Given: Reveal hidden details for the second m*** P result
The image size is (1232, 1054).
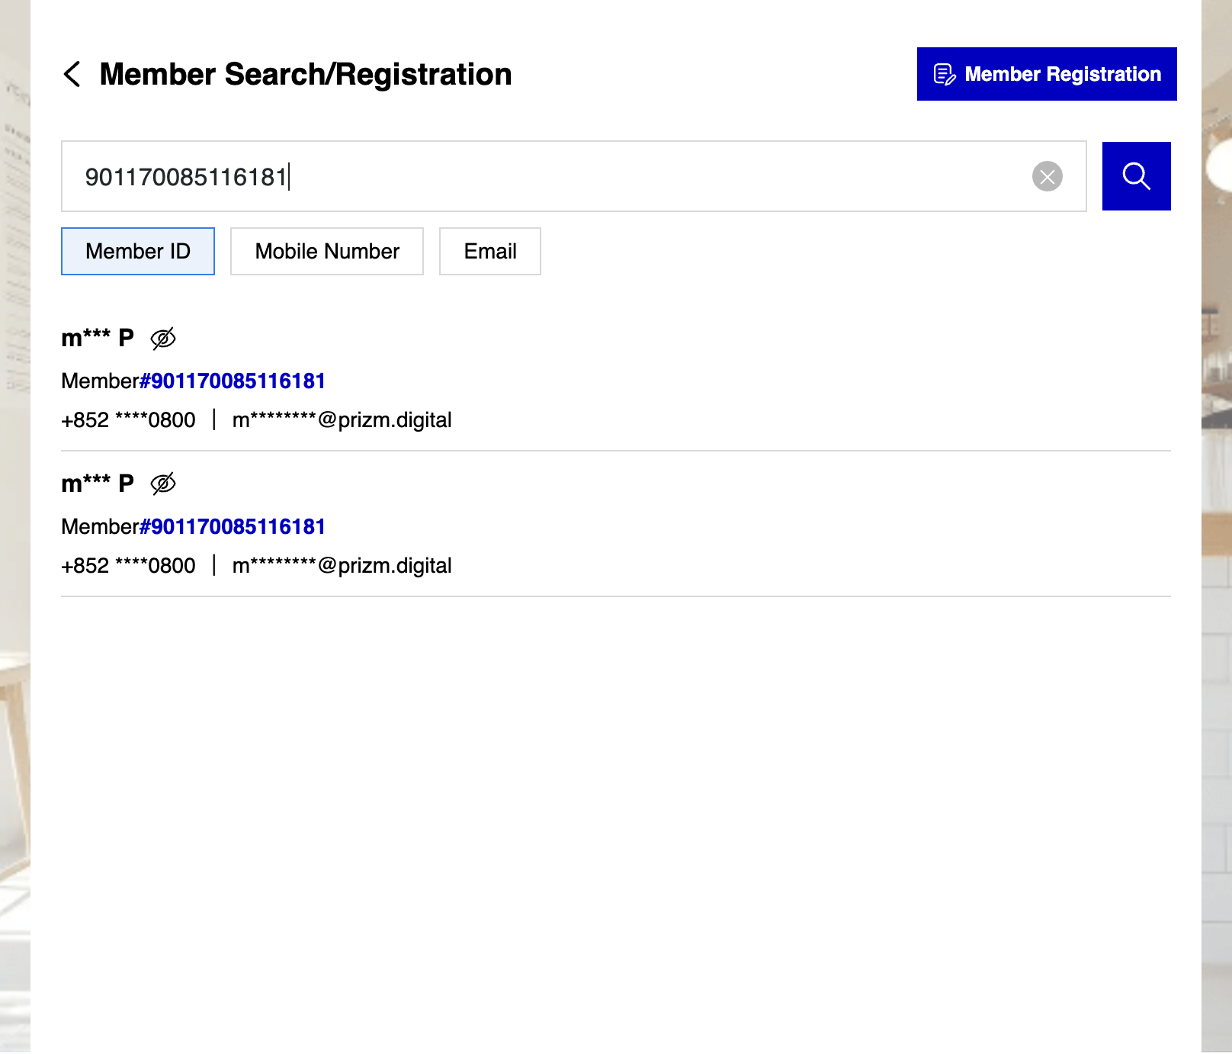Looking at the screenshot, I should (163, 484).
